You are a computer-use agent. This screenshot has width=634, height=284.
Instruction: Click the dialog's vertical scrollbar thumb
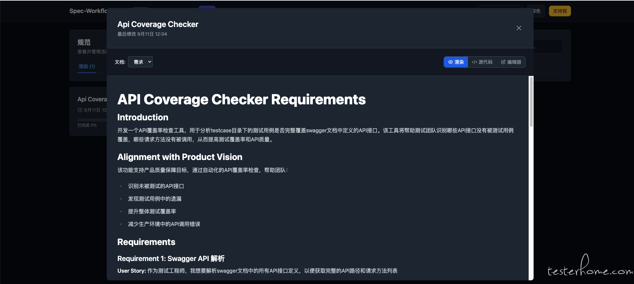531,102
